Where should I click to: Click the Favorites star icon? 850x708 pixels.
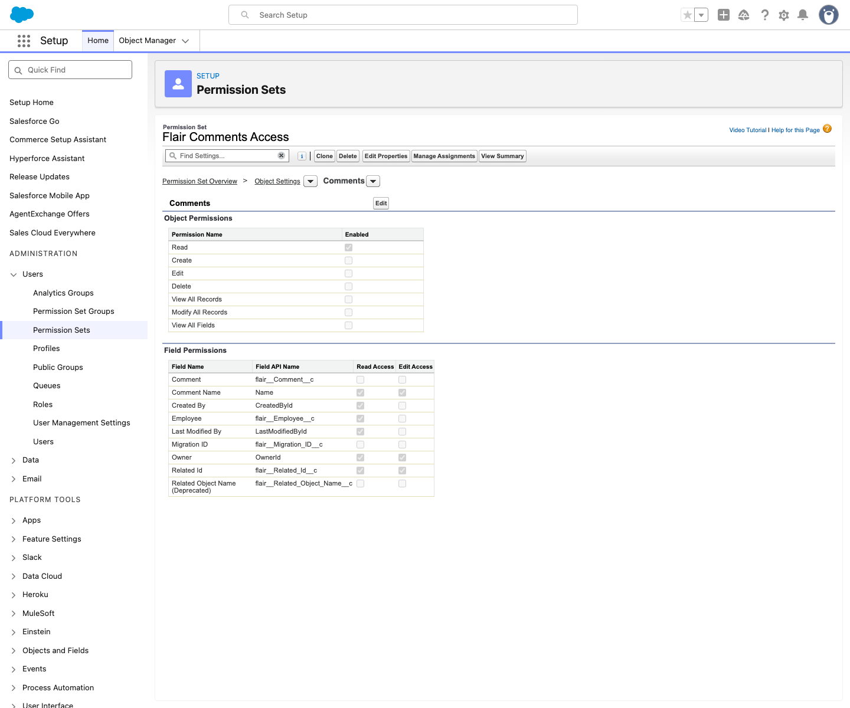(x=688, y=15)
